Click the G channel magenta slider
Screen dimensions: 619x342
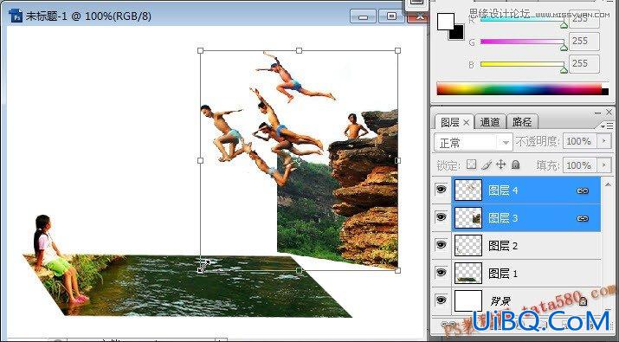(522, 41)
